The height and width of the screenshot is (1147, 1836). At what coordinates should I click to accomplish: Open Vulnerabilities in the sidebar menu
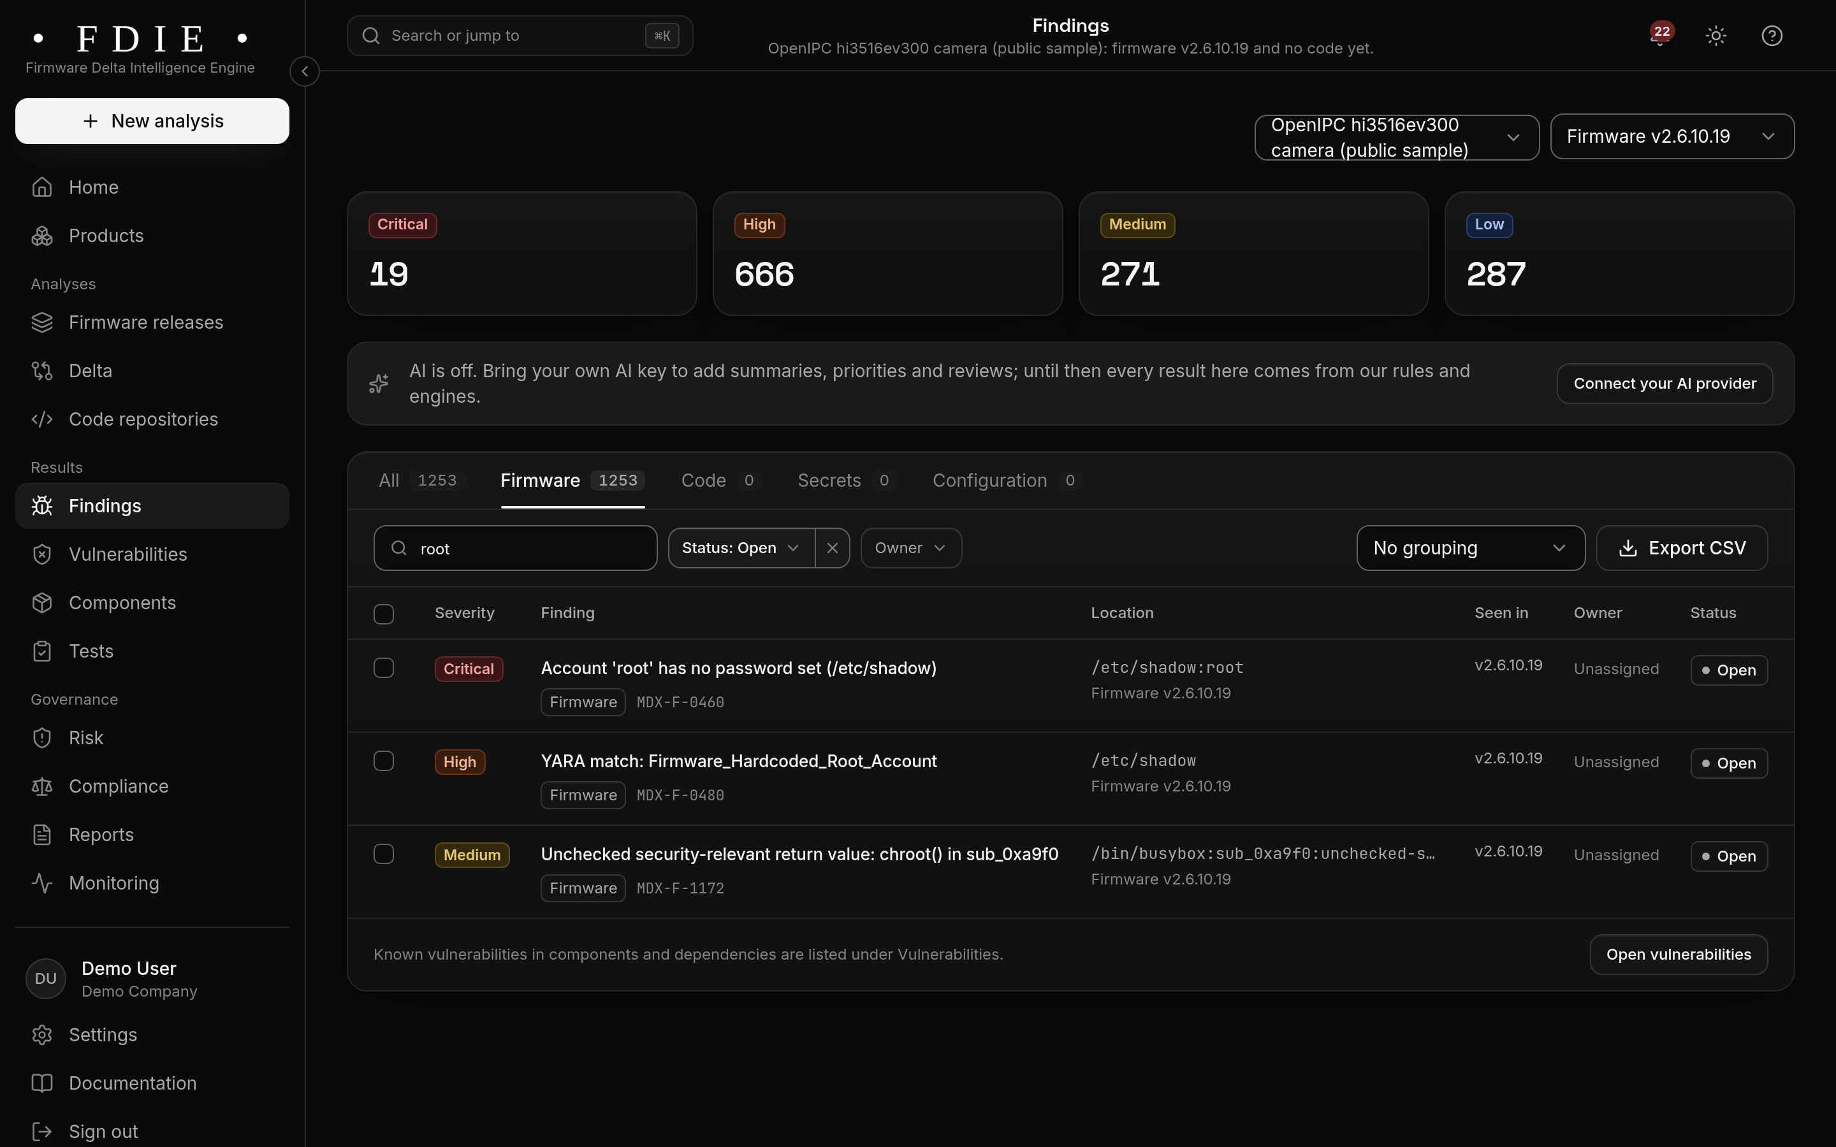point(152,554)
